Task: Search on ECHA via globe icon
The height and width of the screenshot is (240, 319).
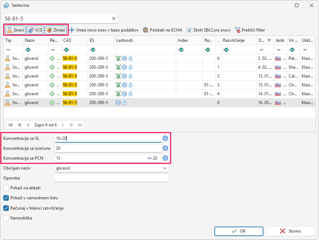Action: pyautogui.click(x=145, y=30)
